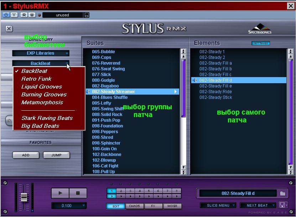Open the BackBeat library dropdown
Image resolution: width=296 pixels, height=217 pixels.
pyautogui.click(x=41, y=64)
